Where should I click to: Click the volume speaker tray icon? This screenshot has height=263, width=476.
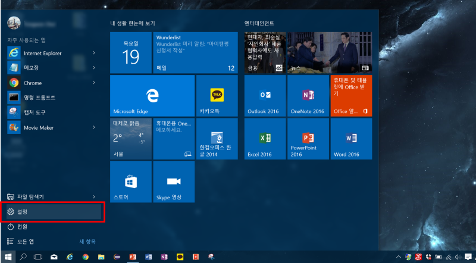tap(458, 257)
